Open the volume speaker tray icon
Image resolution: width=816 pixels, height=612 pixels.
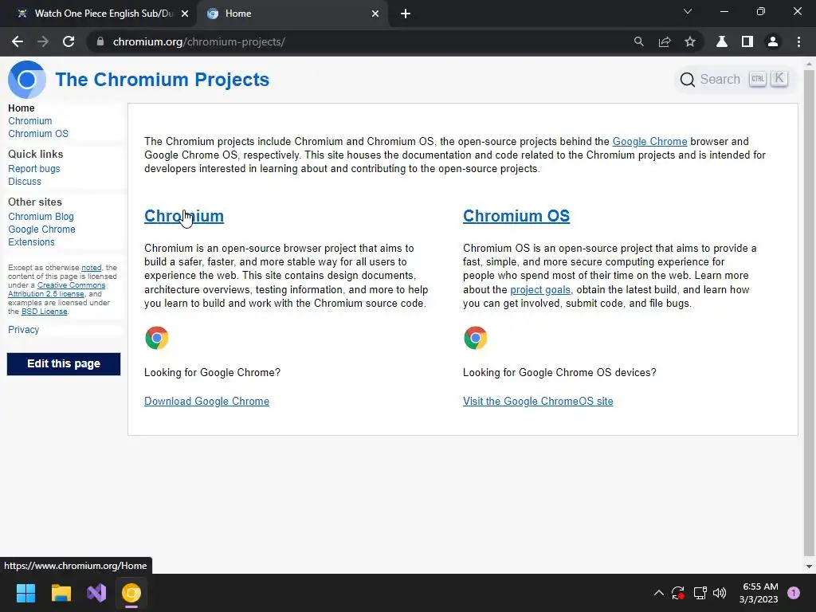720,593
